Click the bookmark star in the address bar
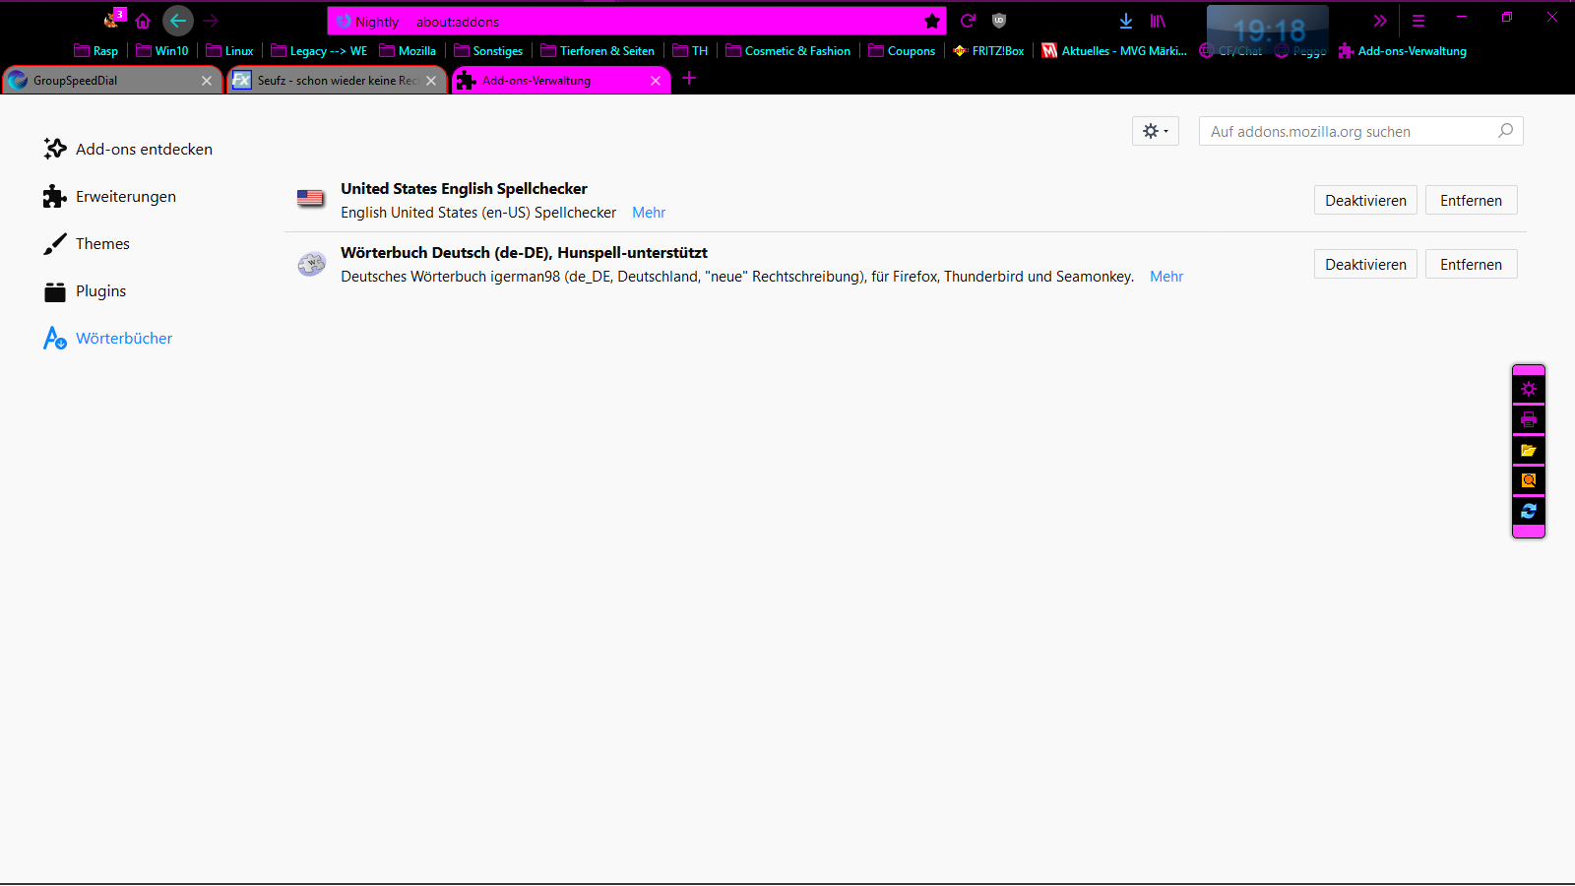Screen dimensions: 1575x886 [931, 21]
